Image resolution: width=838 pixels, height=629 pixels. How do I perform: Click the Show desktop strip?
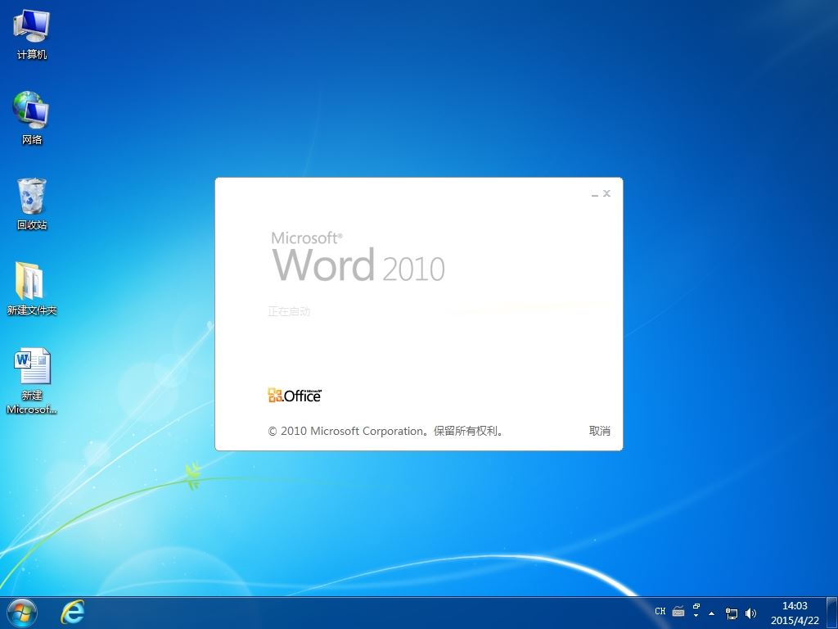[x=831, y=613]
